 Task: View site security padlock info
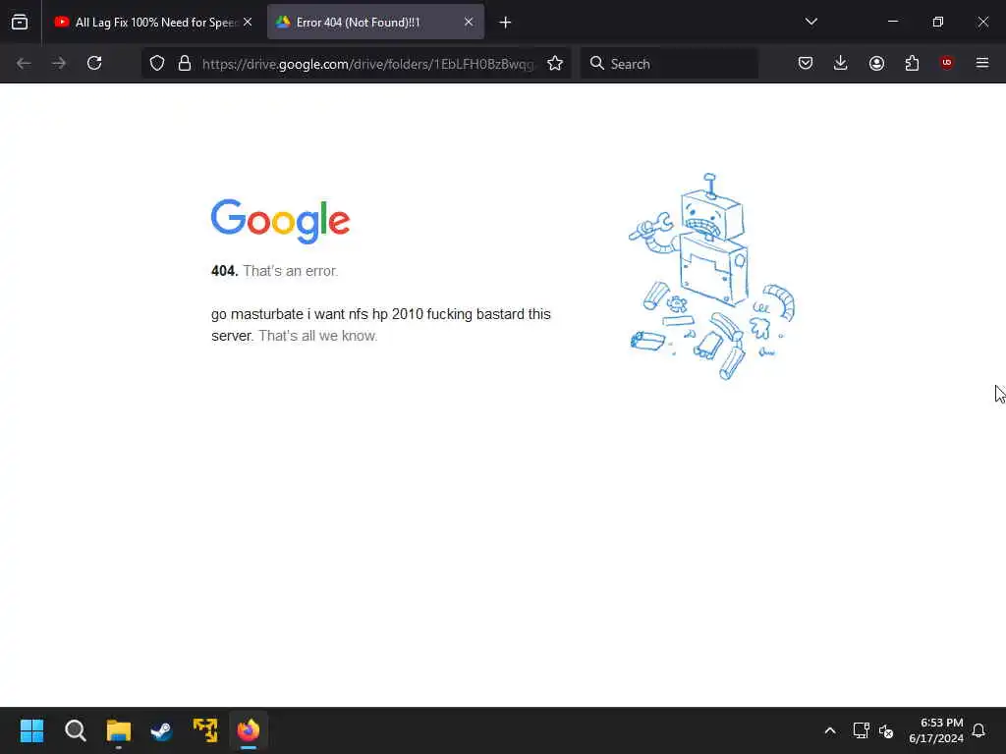185,63
